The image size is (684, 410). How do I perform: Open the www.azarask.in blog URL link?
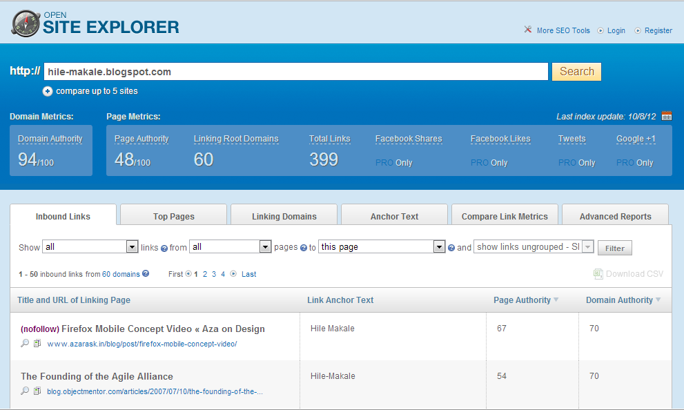[x=141, y=344]
